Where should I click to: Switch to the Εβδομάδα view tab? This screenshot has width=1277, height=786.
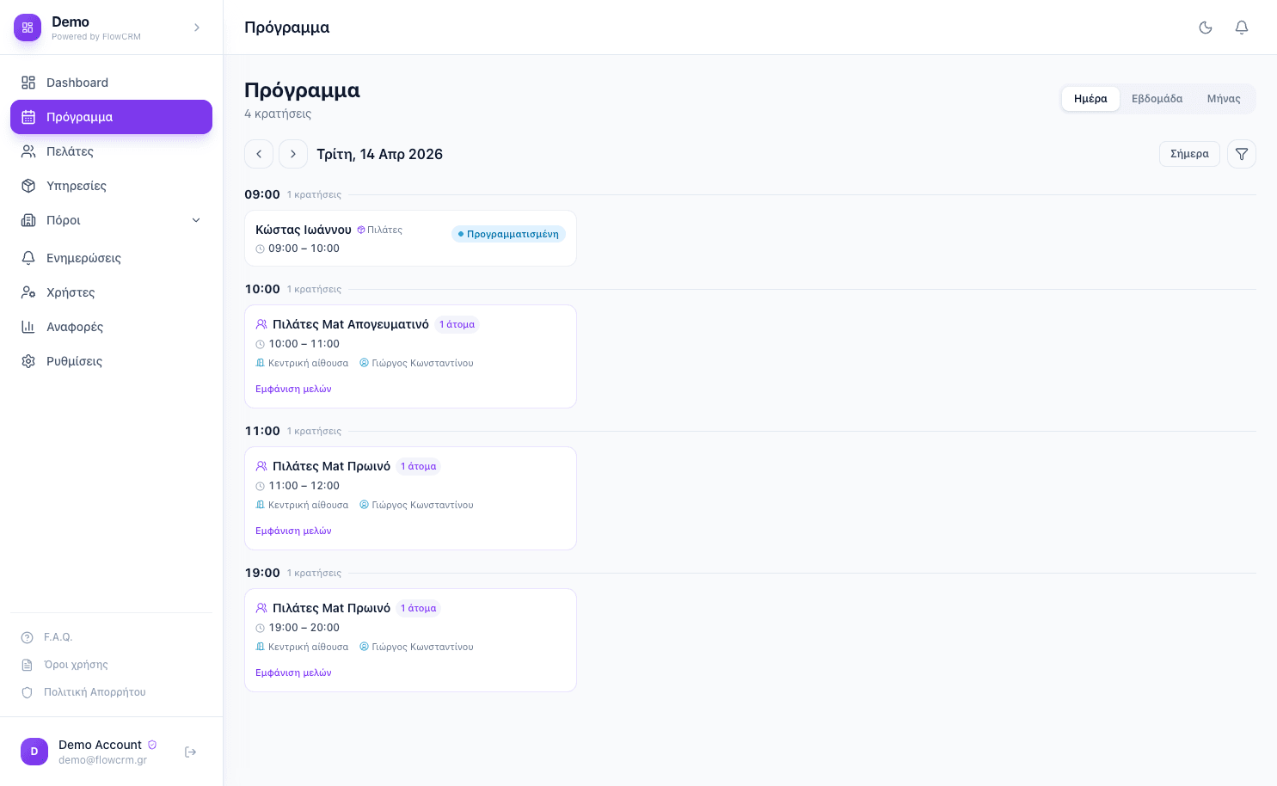coord(1157,99)
